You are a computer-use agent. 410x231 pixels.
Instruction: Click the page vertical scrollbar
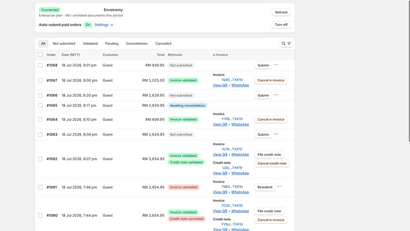point(409,71)
